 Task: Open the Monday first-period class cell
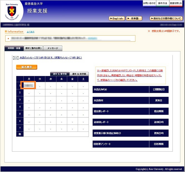click(x=29, y=85)
